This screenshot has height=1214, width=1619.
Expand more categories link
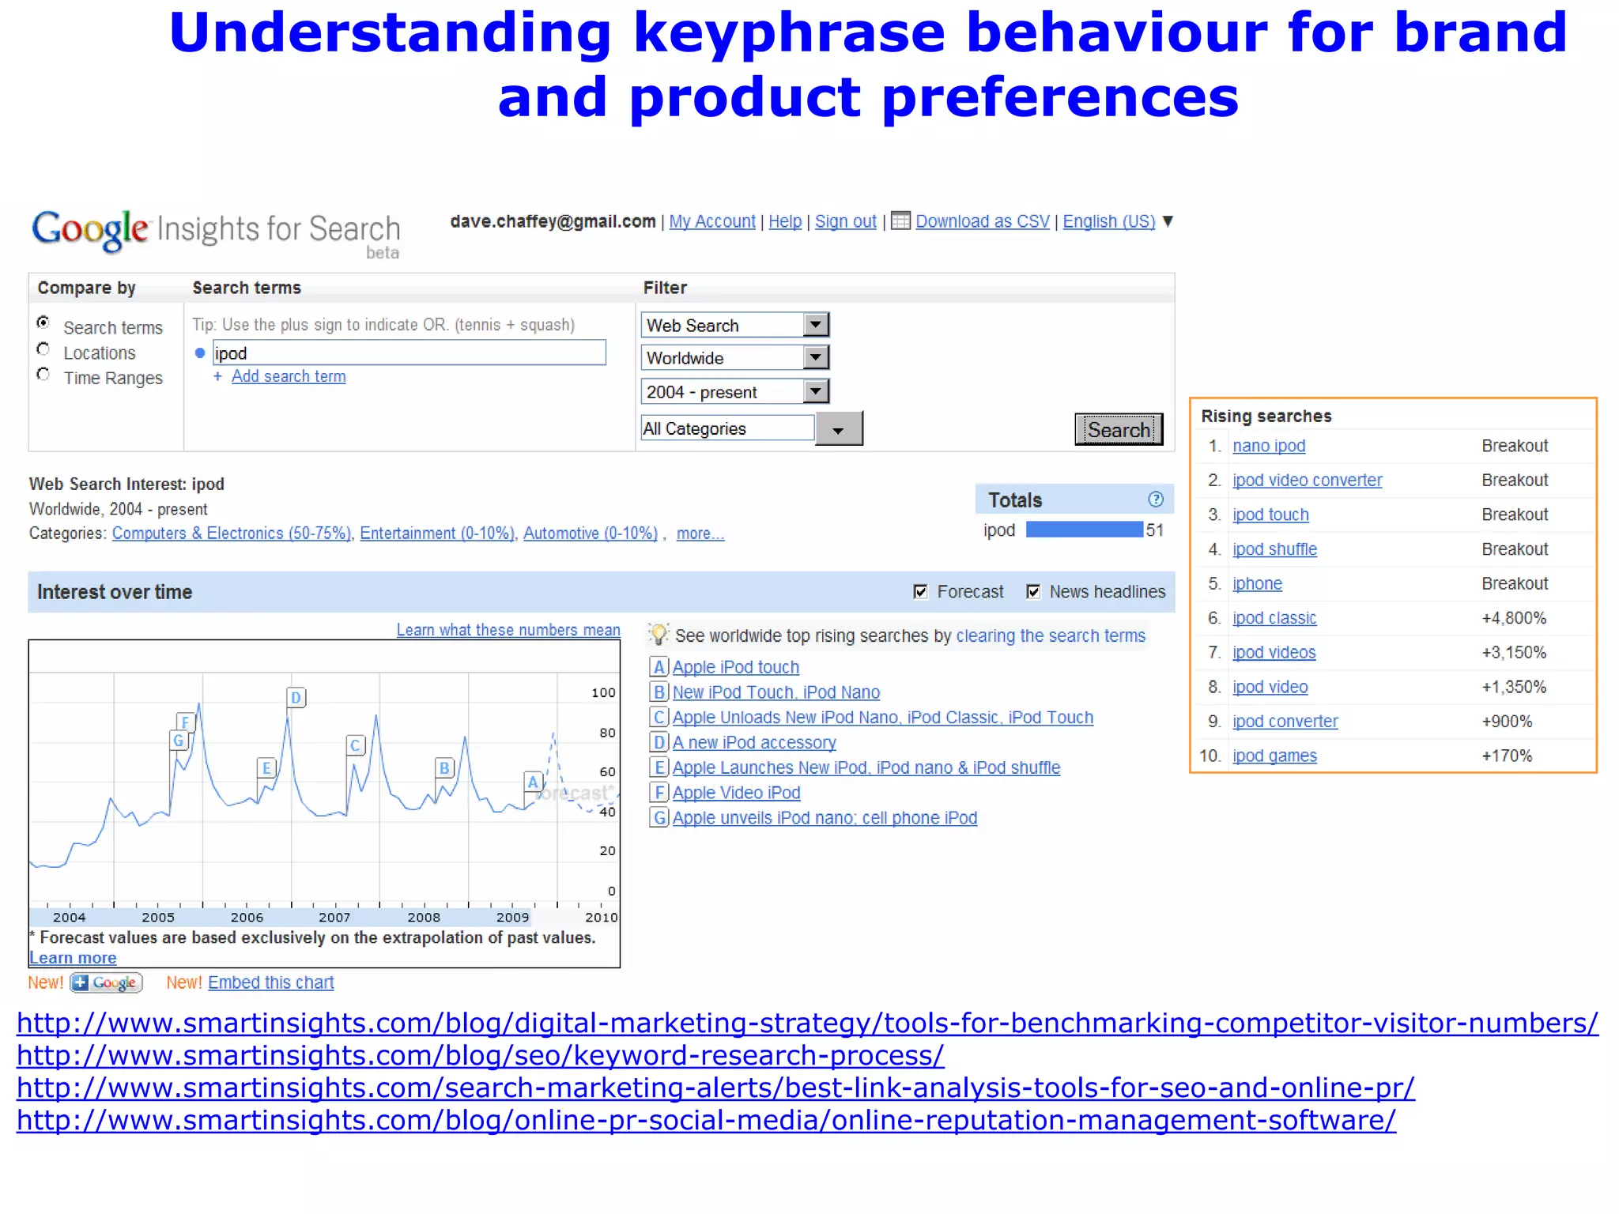tap(700, 533)
